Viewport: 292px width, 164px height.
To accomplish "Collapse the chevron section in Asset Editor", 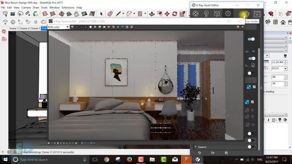I will 254,51.
